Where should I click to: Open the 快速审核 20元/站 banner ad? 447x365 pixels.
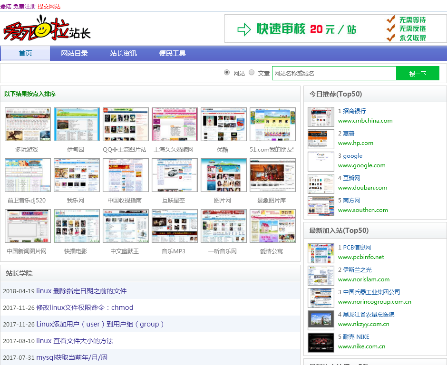pyautogui.click(x=336, y=29)
